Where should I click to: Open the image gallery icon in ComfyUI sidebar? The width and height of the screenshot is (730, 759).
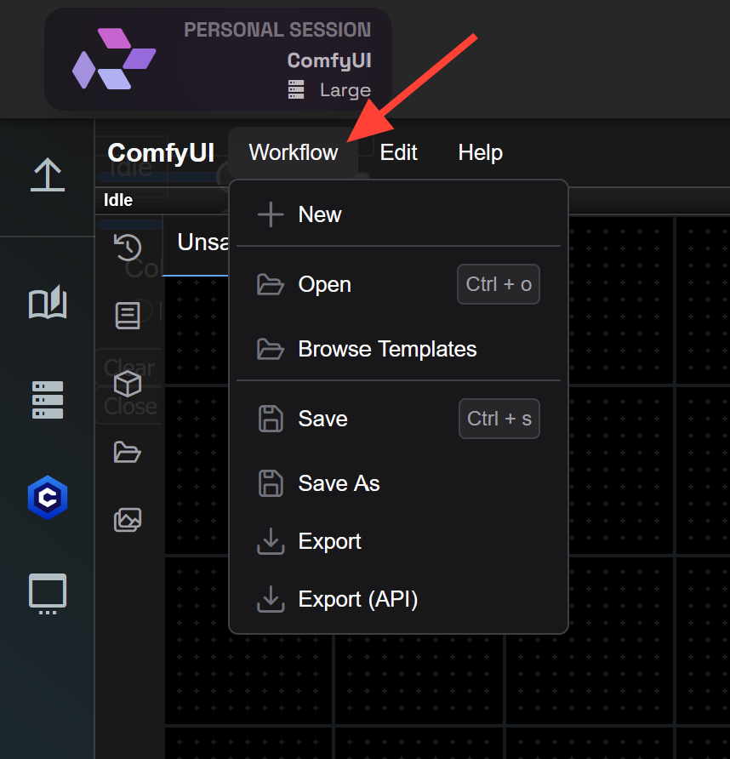click(128, 520)
